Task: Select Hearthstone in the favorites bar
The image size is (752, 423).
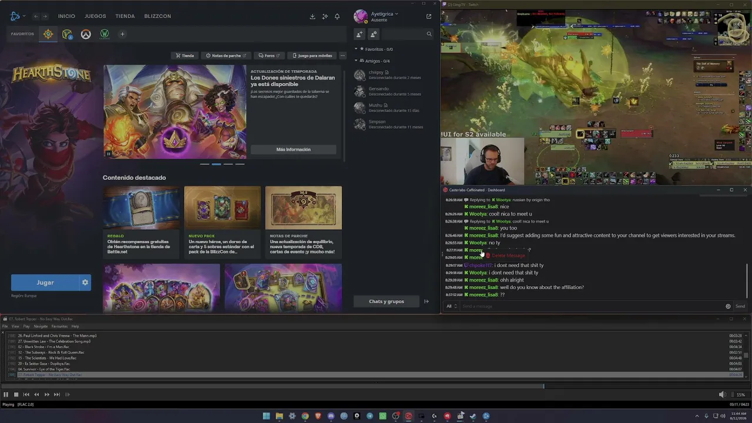Action: click(48, 34)
